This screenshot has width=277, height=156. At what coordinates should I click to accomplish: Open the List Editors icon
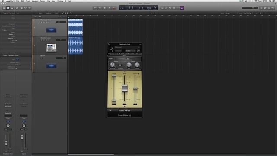coord(261,8)
